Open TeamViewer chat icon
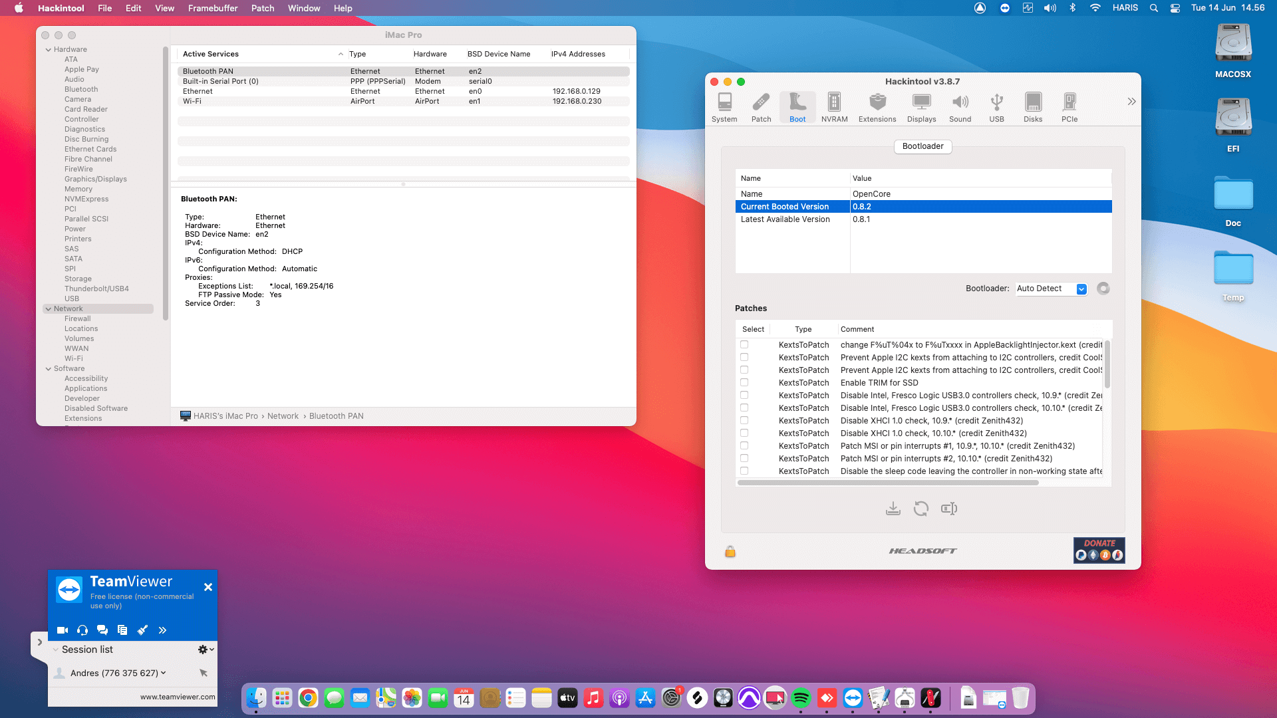 pyautogui.click(x=102, y=630)
